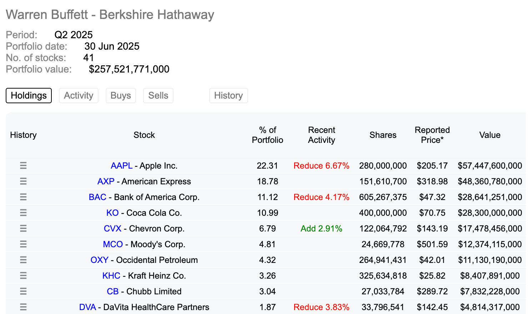The width and height of the screenshot is (528, 314).
Task: Select the portfolio value $257,521,771,000
Action: pyautogui.click(x=129, y=69)
